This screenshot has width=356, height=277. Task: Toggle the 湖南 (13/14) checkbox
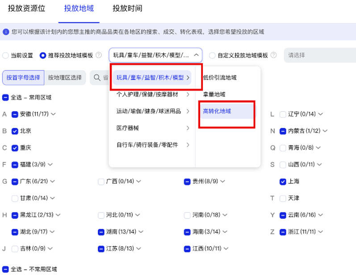(x=101, y=232)
